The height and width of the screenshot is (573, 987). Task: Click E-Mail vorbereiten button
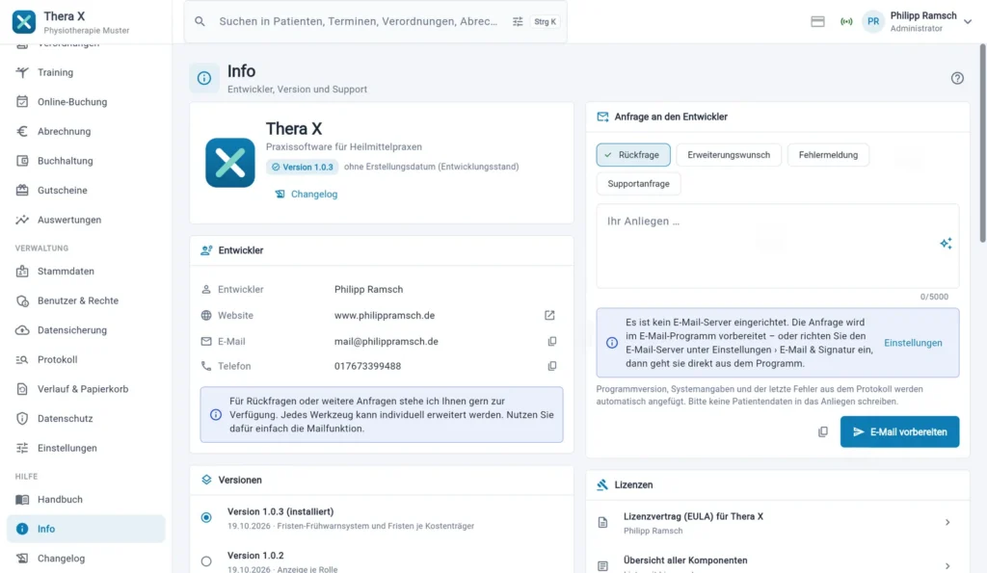click(x=899, y=432)
